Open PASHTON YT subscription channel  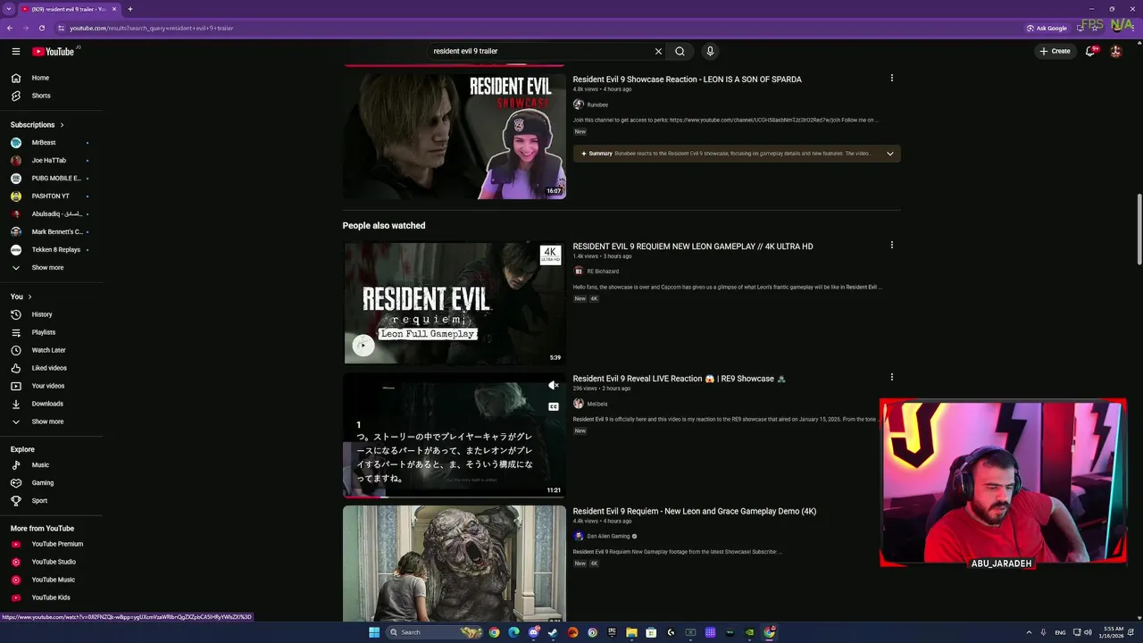[51, 196]
